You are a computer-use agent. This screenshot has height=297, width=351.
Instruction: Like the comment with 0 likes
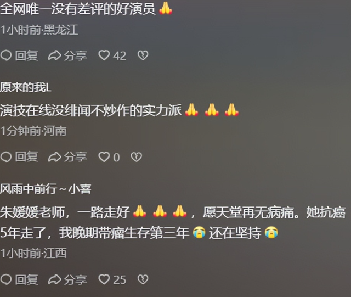(104, 156)
